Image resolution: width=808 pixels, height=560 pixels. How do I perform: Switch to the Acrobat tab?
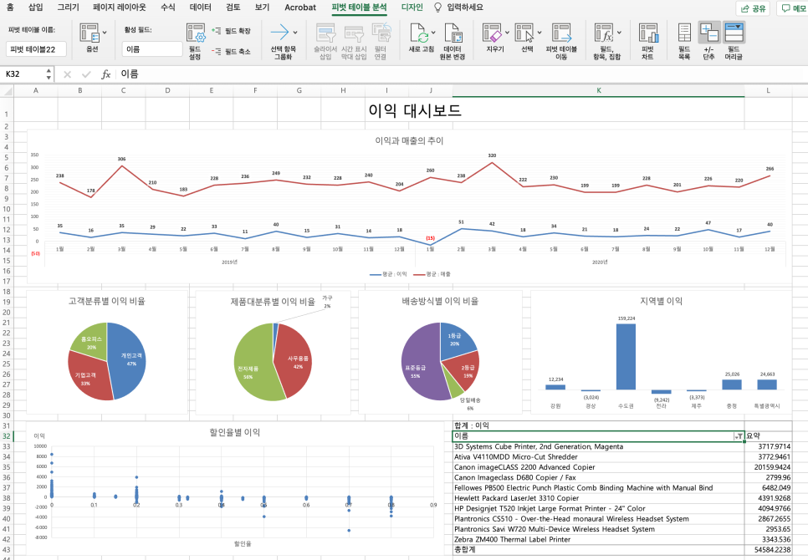(300, 8)
